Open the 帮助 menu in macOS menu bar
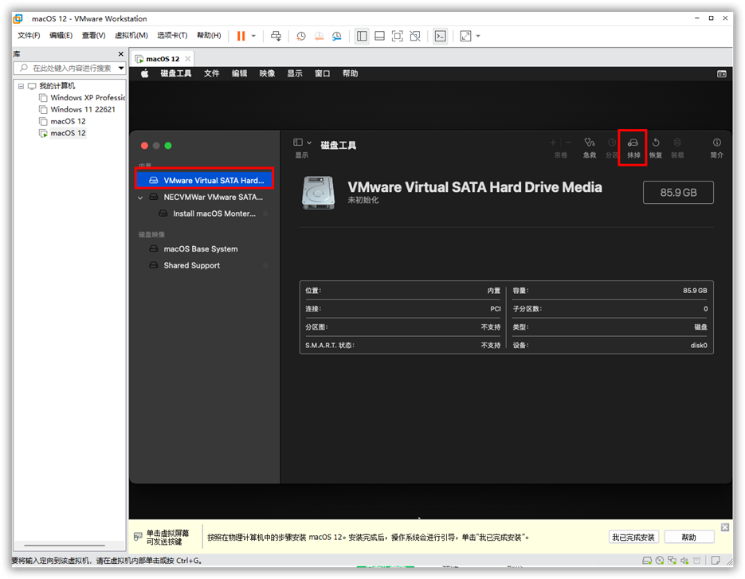745x579 pixels. click(x=350, y=73)
